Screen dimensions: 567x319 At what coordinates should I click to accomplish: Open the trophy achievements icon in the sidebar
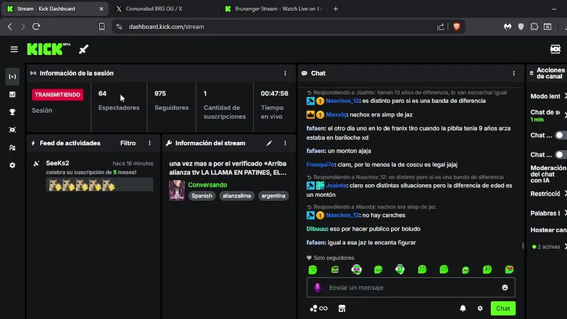tap(12, 112)
